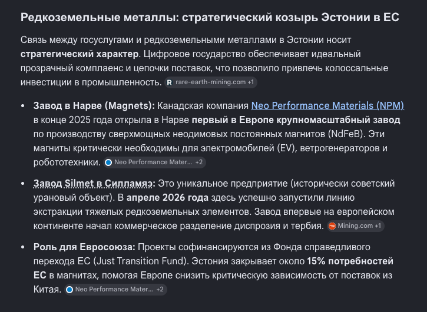
Task: Open the Mining.com source citation
Action: (356, 226)
